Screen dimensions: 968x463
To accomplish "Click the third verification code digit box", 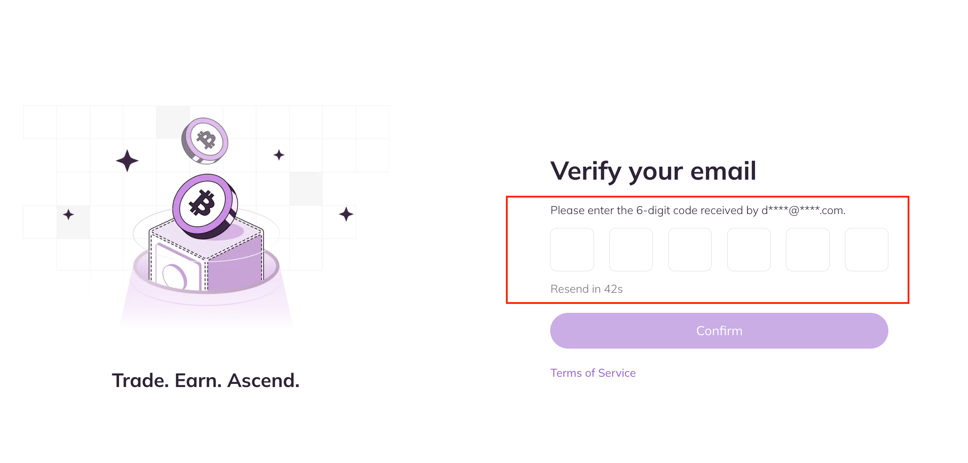I will point(690,249).
